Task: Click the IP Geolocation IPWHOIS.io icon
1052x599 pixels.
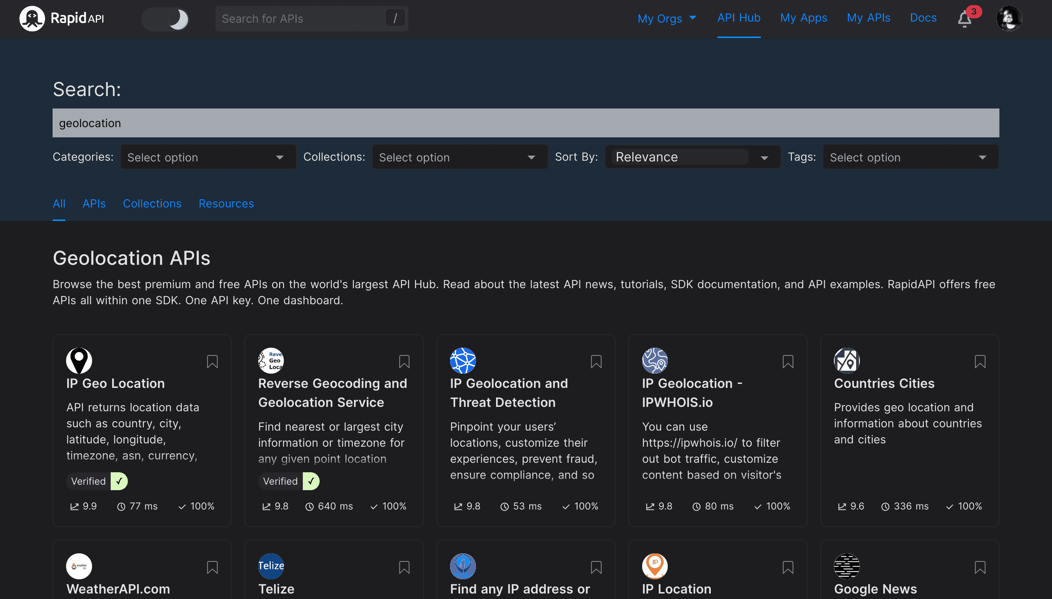Action: point(654,360)
